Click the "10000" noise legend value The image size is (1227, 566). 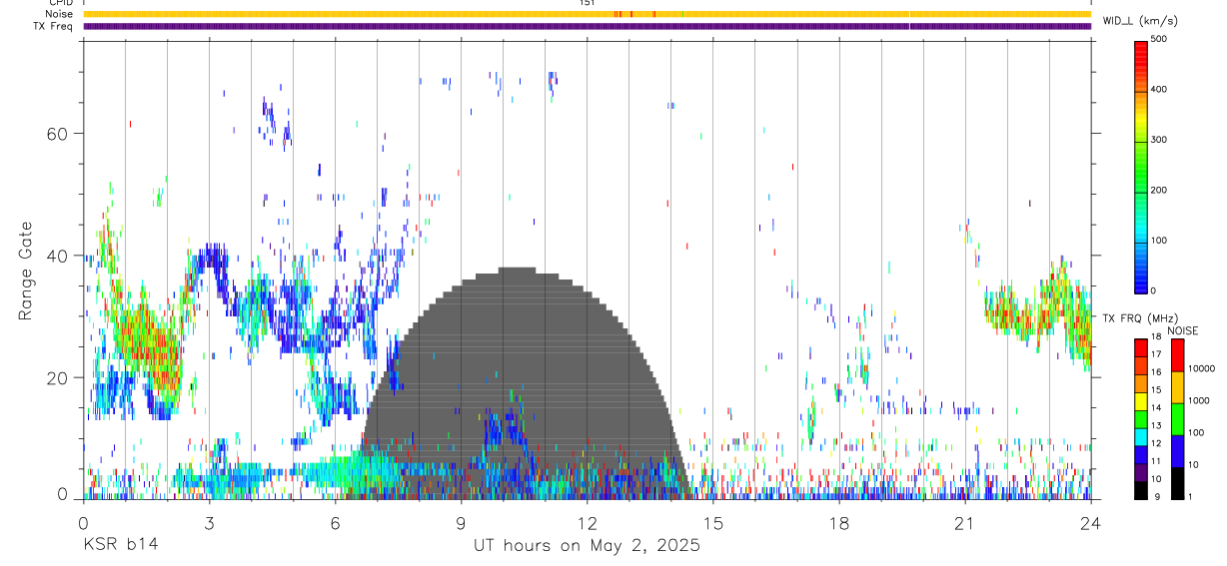pos(1202,367)
